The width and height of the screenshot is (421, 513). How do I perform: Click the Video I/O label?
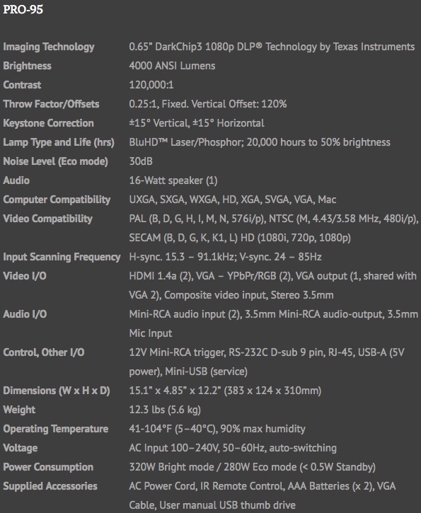pyautogui.click(x=25, y=276)
